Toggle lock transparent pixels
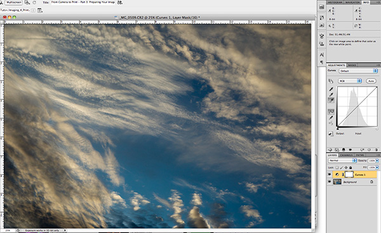This screenshot has width=381, height=233. 337,167
